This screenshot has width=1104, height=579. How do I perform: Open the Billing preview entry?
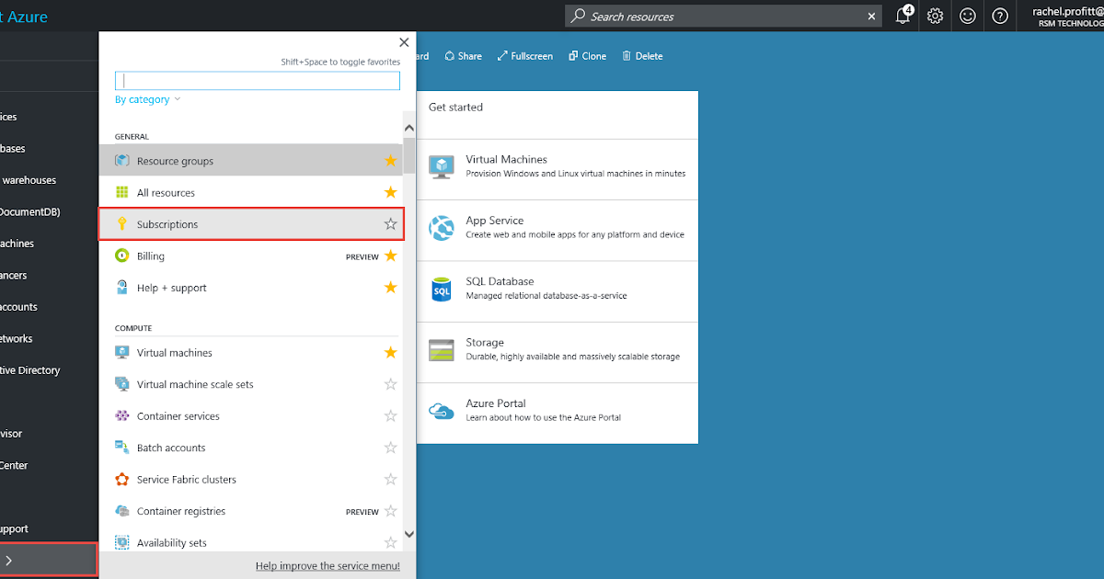(151, 255)
